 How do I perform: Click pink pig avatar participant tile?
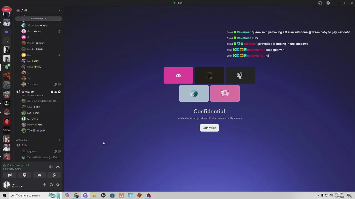(225, 93)
